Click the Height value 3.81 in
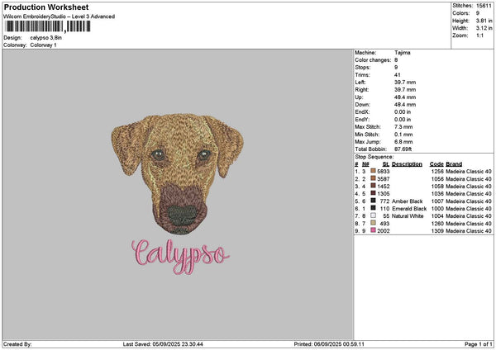Image resolution: width=496 pixels, height=350 pixels. 484,21
